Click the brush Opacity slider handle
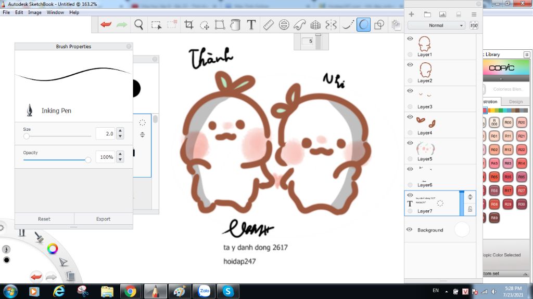This screenshot has width=533, height=299. (88, 160)
